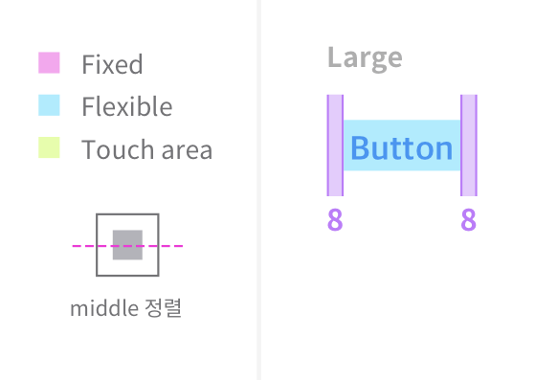Click the gray inner square in alignment diagram
This screenshot has height=380, width=535.
coord(127,245)
